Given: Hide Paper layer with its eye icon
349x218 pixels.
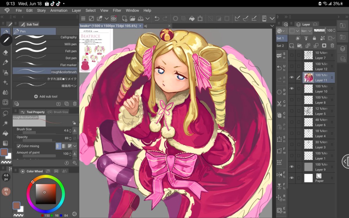Looking at the screenshot, I should coord(292,178).
